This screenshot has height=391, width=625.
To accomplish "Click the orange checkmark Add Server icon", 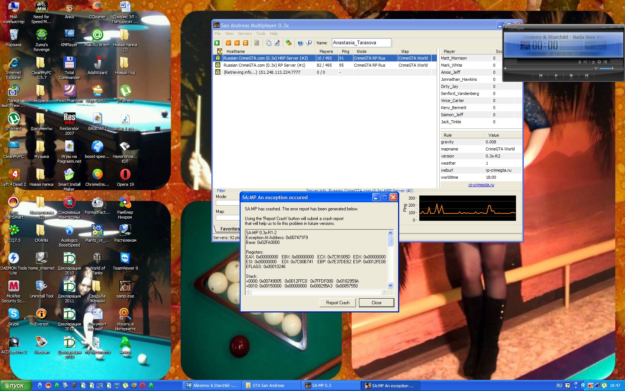I will (228, 43).
